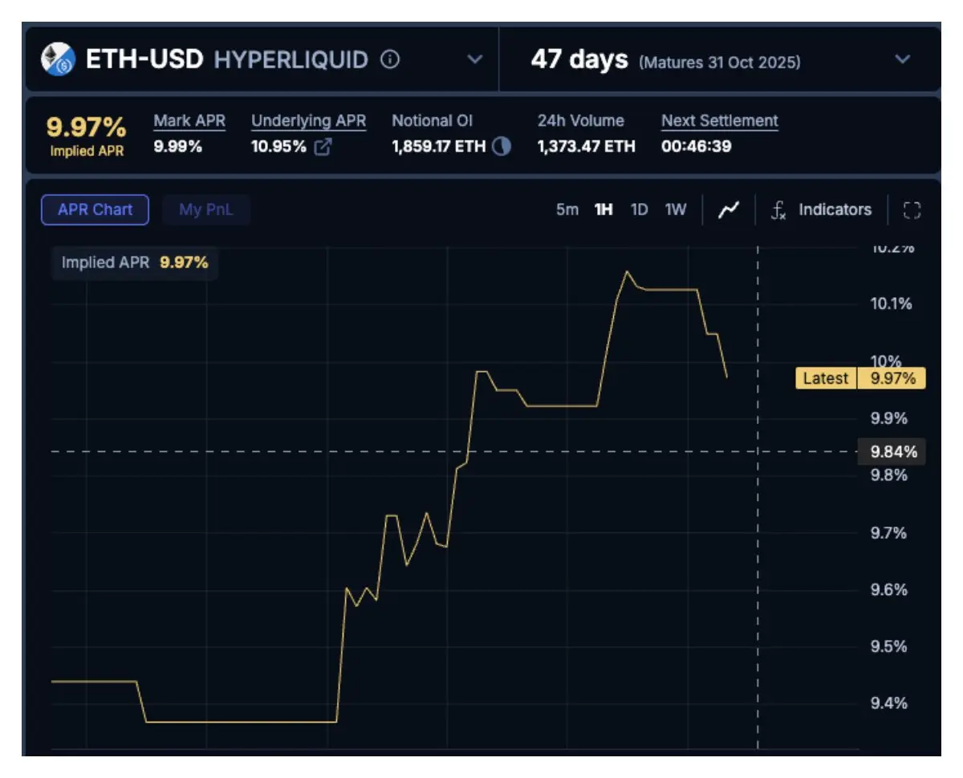Click the Notional OI pie chart icon
The height and width of the screenshot is (778, 963).
pos(502,146)
